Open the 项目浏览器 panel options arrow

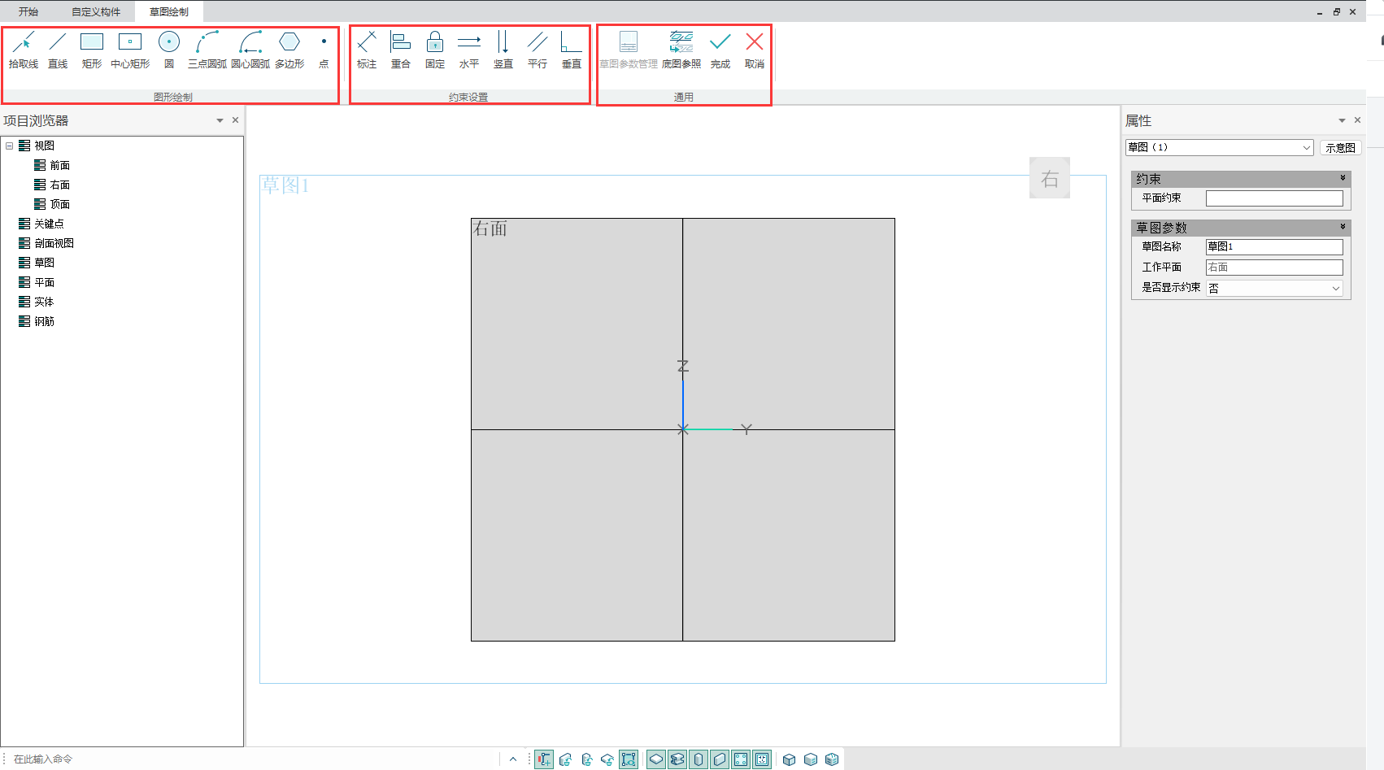coord(220,120)
